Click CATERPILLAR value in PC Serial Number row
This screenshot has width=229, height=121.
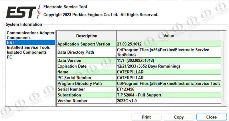pyautogui.click(x=169, y=78)
